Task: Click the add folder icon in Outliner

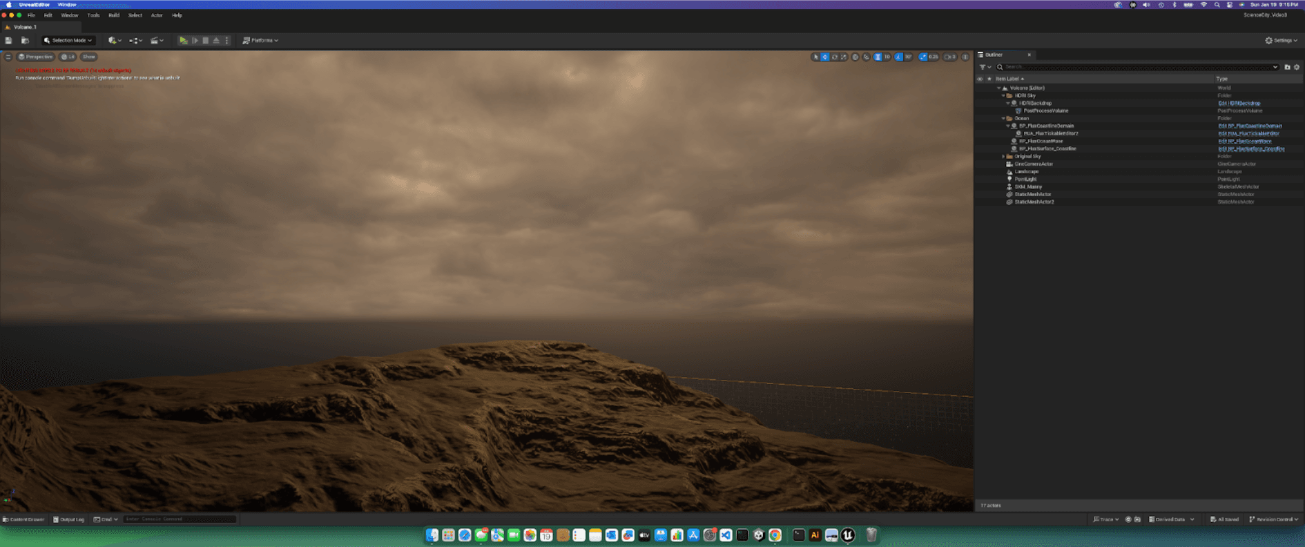Action: (1287, 67)
